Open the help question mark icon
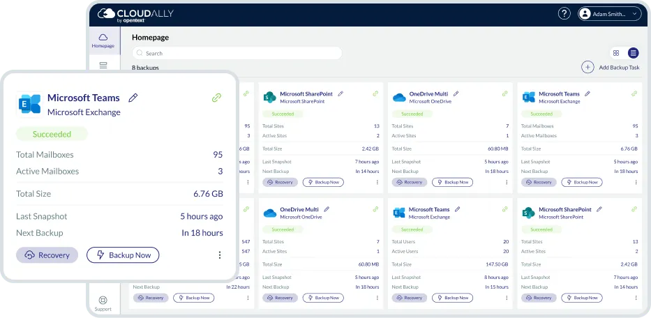This screenshot has height=318, width=651. [564, 14]
